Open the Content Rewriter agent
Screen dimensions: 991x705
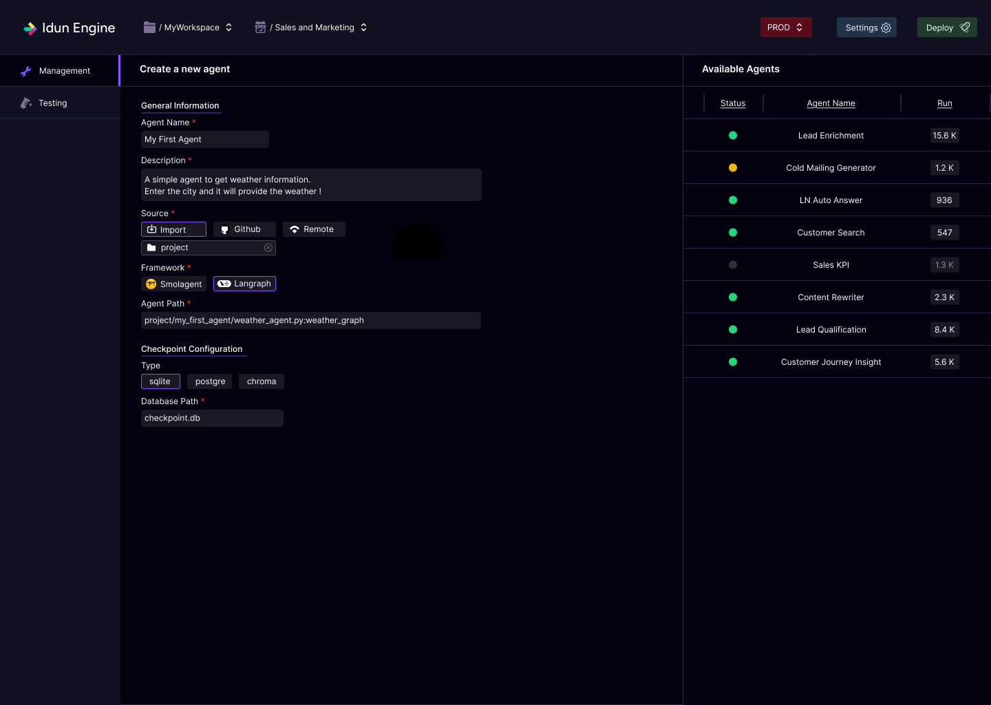pyautogui.click(x=831, y=297)
